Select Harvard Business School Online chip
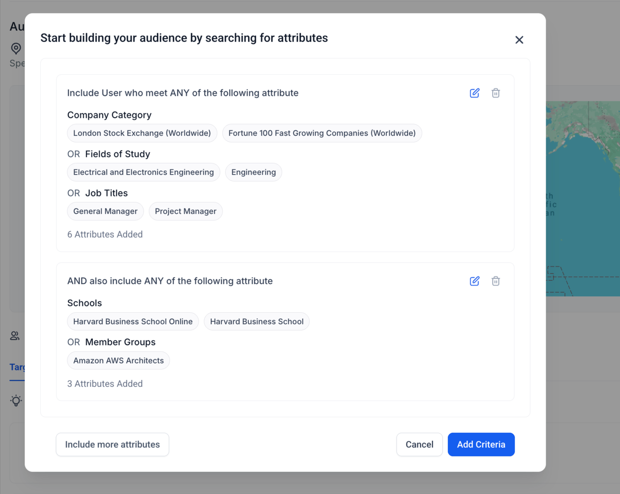The width and height of the screenshot is (620, 494). 133,321
